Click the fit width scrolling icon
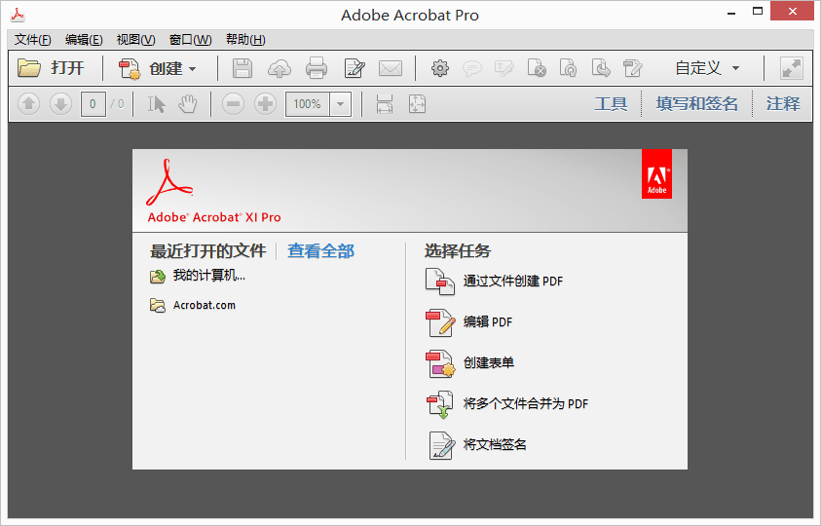This screenshot has height=526, width=821. coord(385,103)
